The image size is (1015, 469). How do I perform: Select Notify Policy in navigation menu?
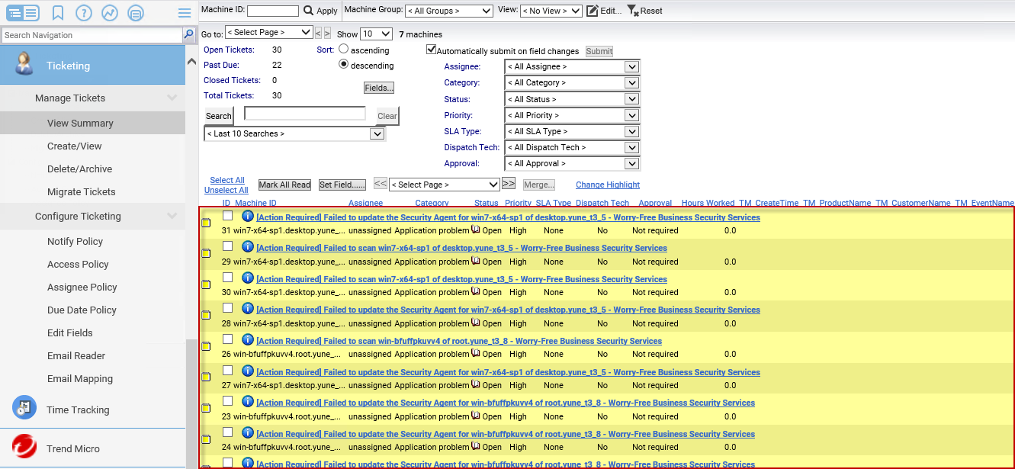point(75,241)
